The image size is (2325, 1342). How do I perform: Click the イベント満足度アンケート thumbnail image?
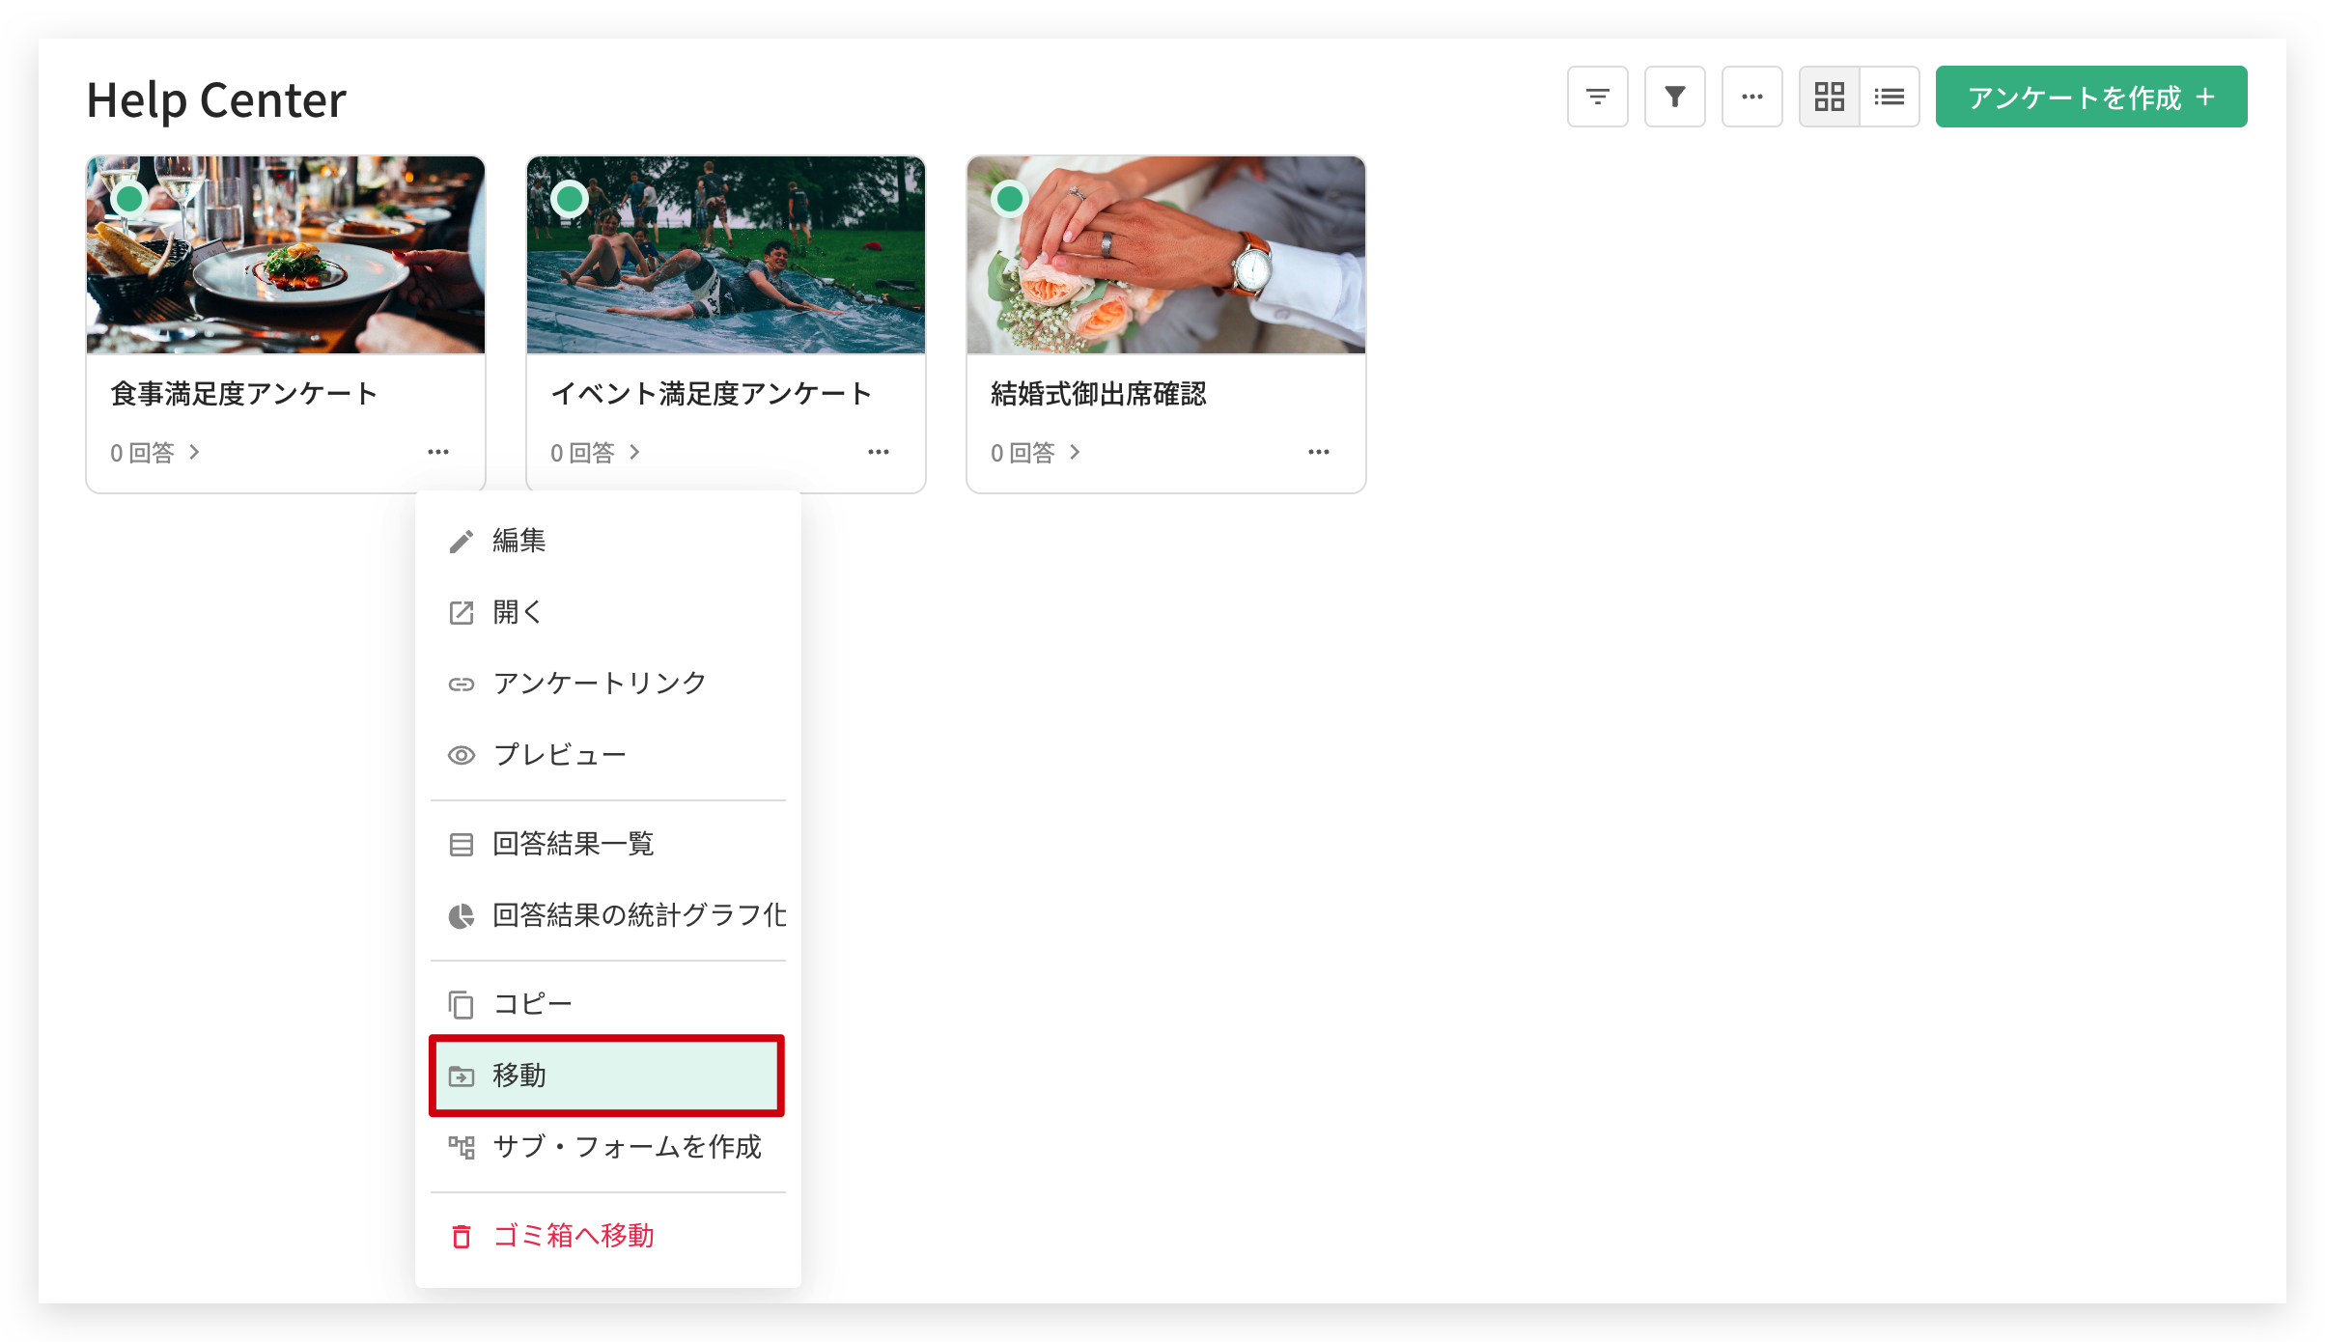tap(726, 255)
